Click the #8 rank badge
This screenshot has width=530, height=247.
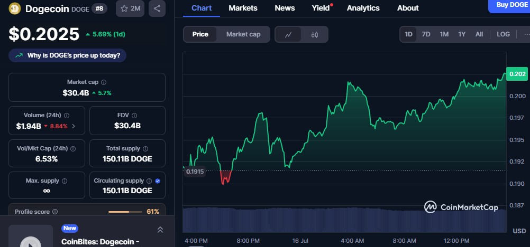coord(99,9)
